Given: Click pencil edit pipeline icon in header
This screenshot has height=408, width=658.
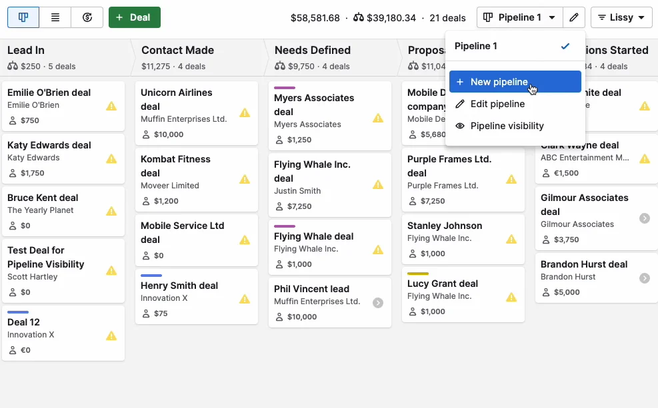Looking at the screenshot, I should 573,17.
